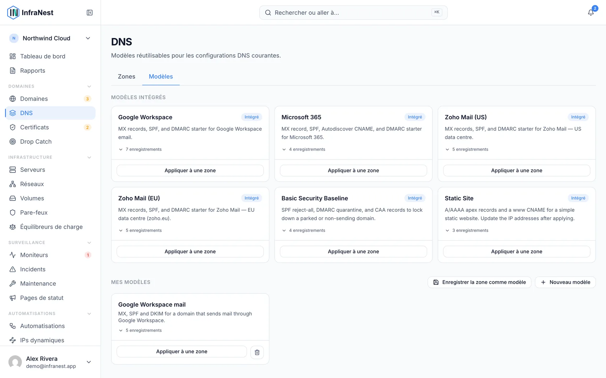Click the Certificats shield icon

click(13, 127)
